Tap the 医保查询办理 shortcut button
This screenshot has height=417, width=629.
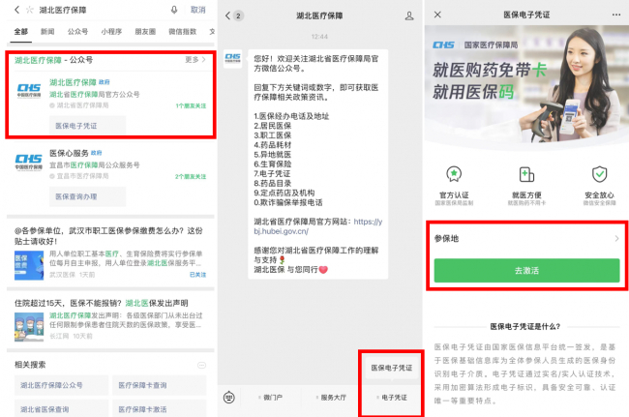point(87,196)
